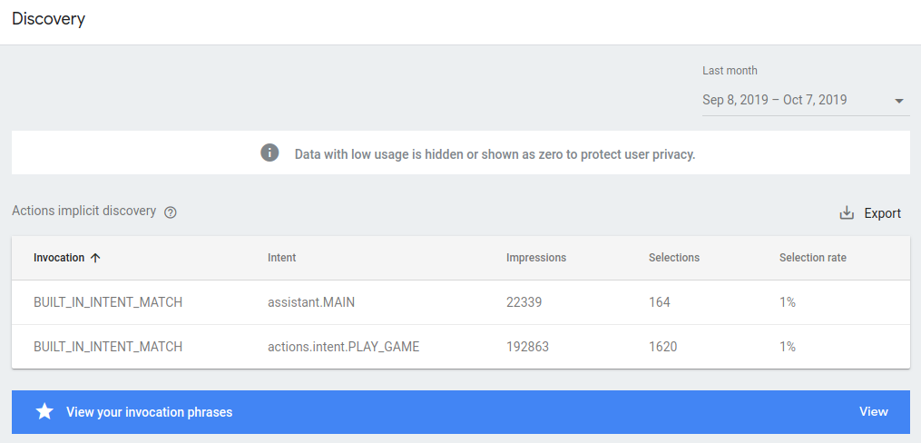Toggle the sort arrow next to Invocation
Image resolution: width=921 pixels, height=443 pixels.
click(x=95, y=258)
